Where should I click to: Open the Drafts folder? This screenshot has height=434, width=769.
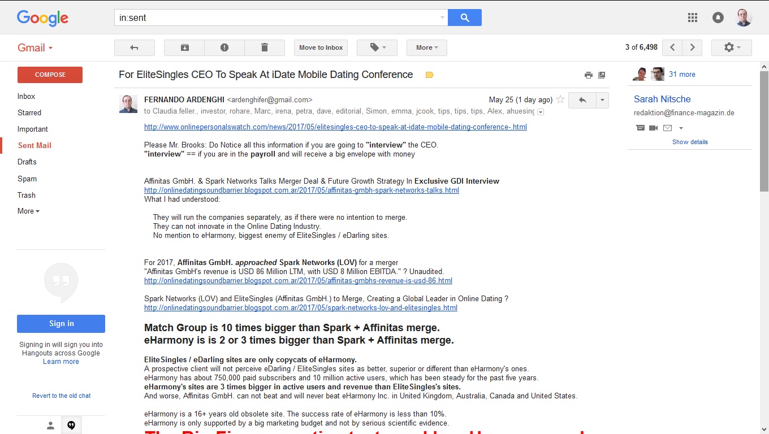coord(27,162)
